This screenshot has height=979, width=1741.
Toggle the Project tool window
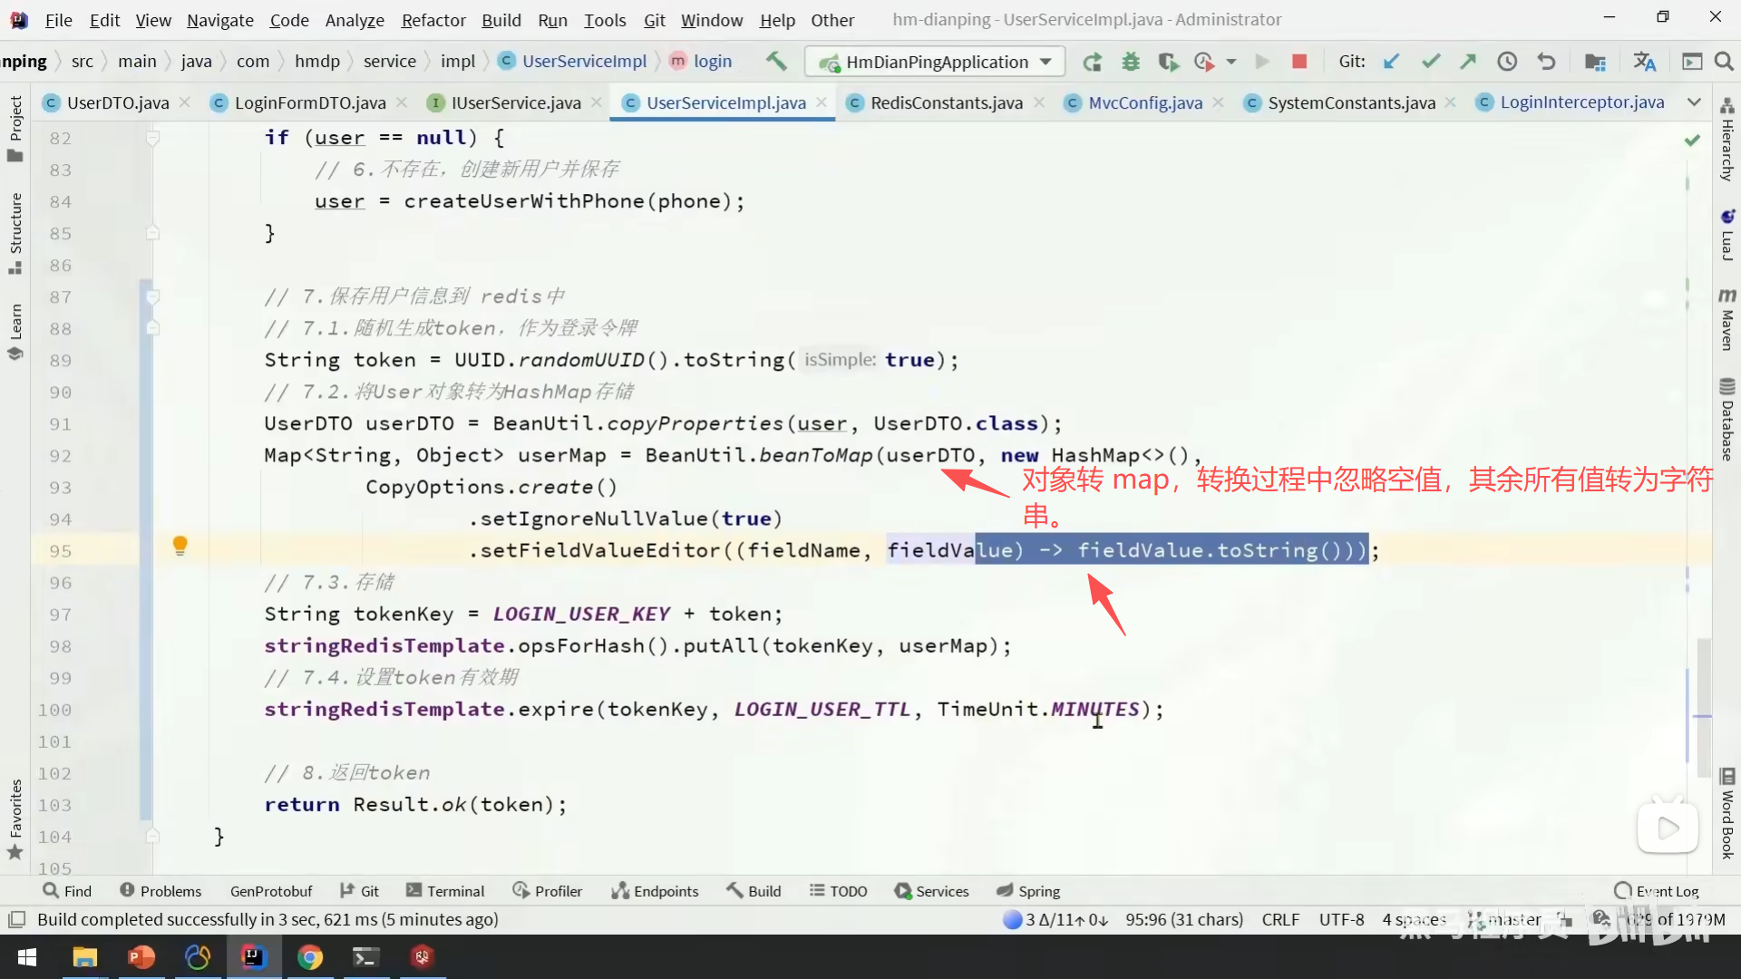pos(15,129)
